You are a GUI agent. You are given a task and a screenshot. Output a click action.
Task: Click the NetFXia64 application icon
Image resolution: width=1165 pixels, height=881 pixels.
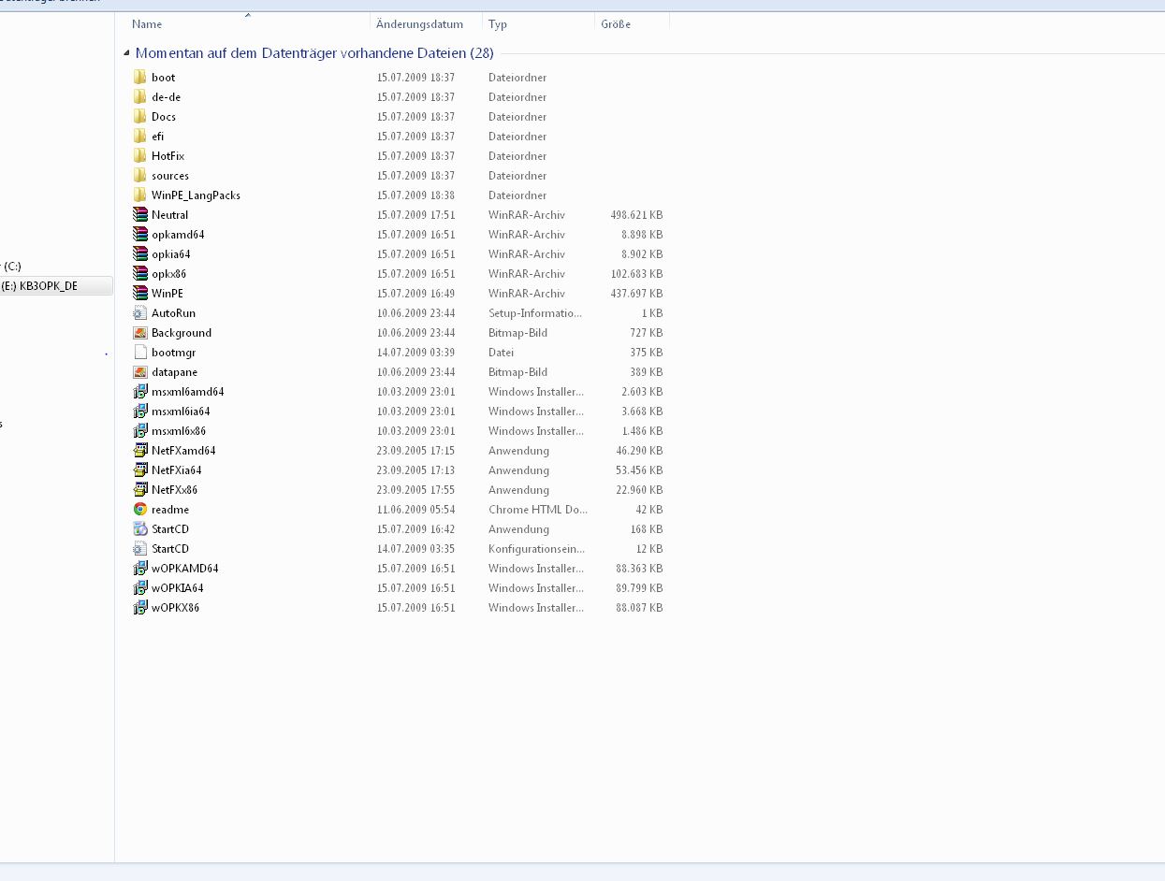pos(140,470)
